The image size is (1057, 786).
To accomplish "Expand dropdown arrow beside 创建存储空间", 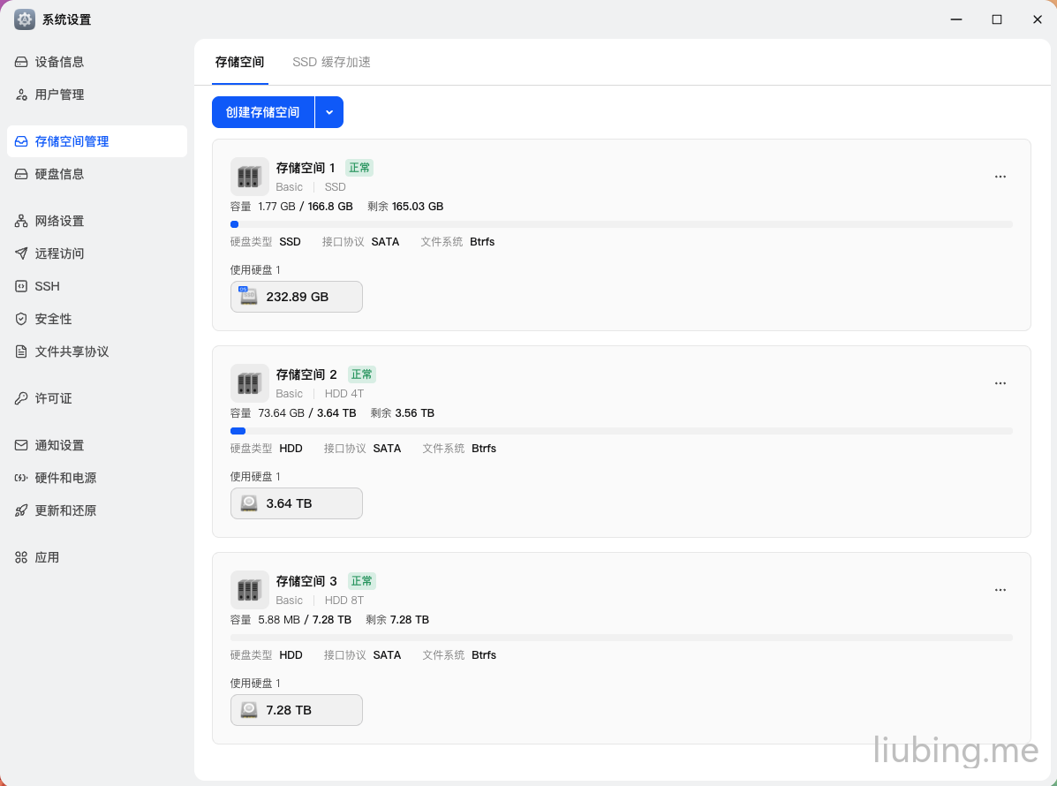I will 329,112.
